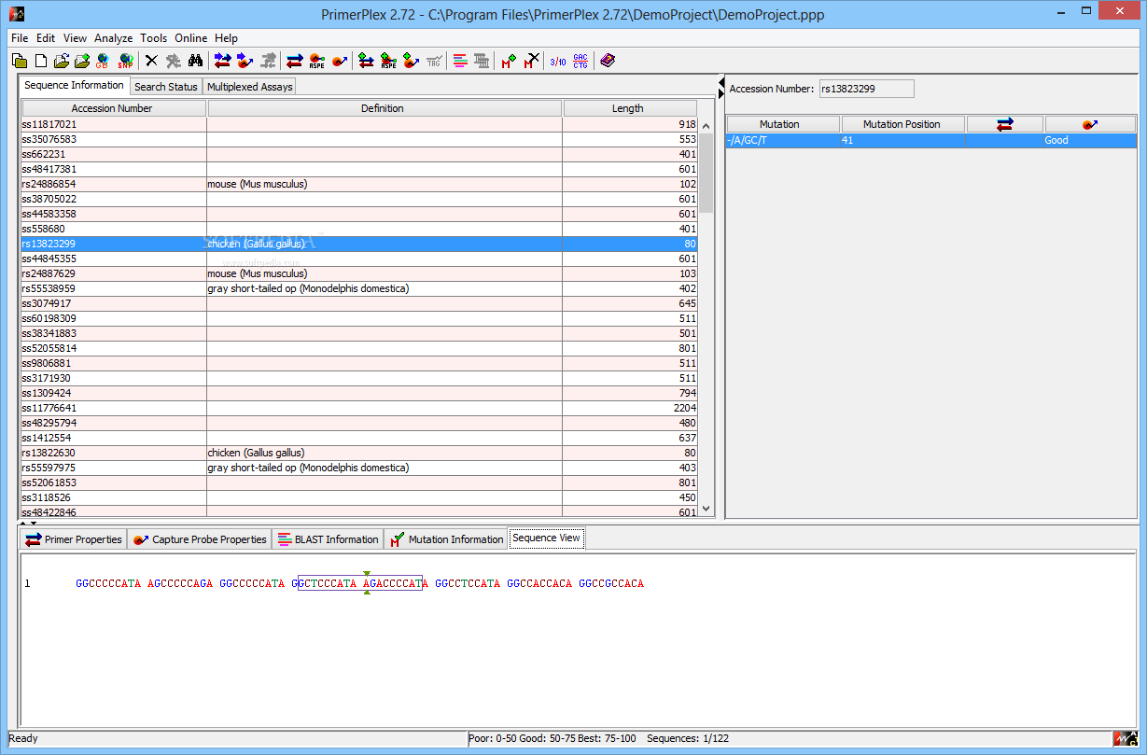Open the View menu

pyautogui.click(x=75, y=38)
